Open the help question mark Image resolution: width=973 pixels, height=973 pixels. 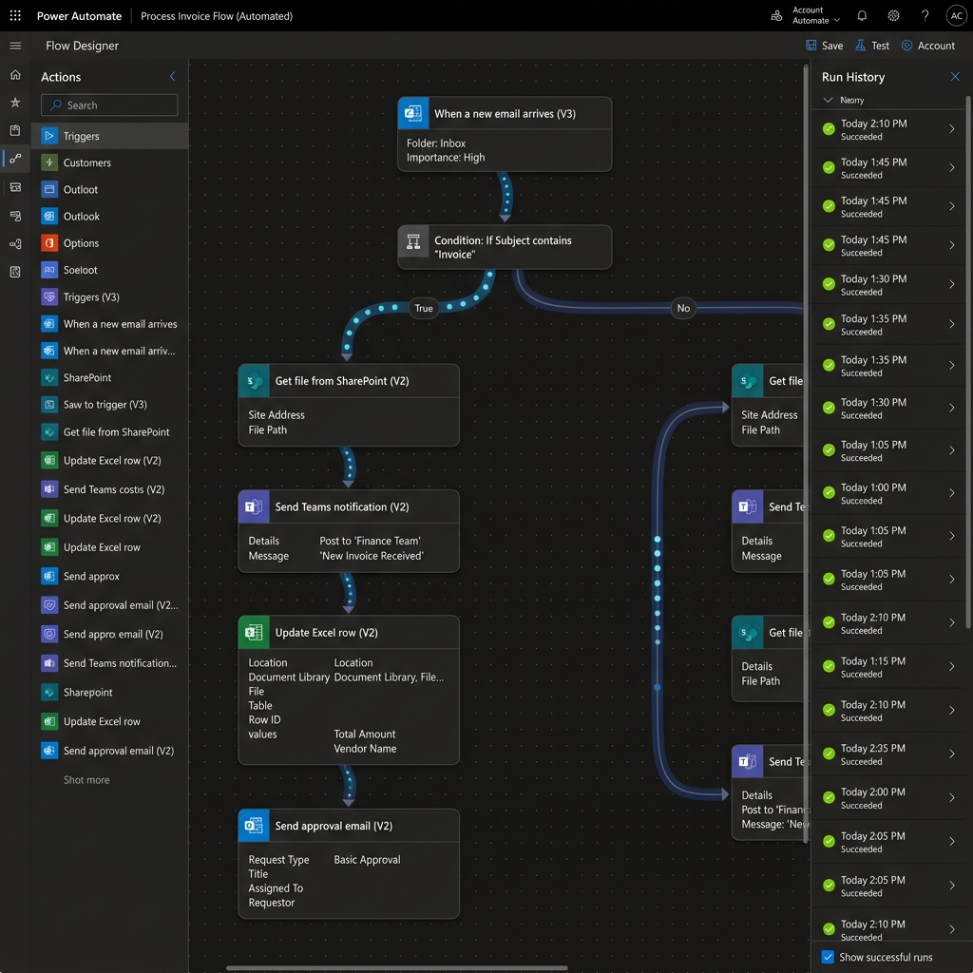pyautogui.click(x=925, y=15)
